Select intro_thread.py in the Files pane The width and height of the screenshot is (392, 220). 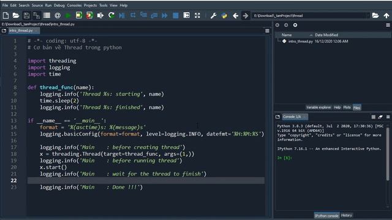(301, 42)
